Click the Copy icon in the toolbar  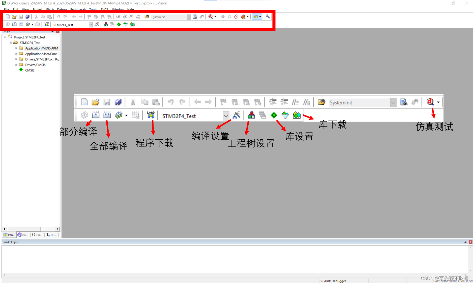pos(43,17)
